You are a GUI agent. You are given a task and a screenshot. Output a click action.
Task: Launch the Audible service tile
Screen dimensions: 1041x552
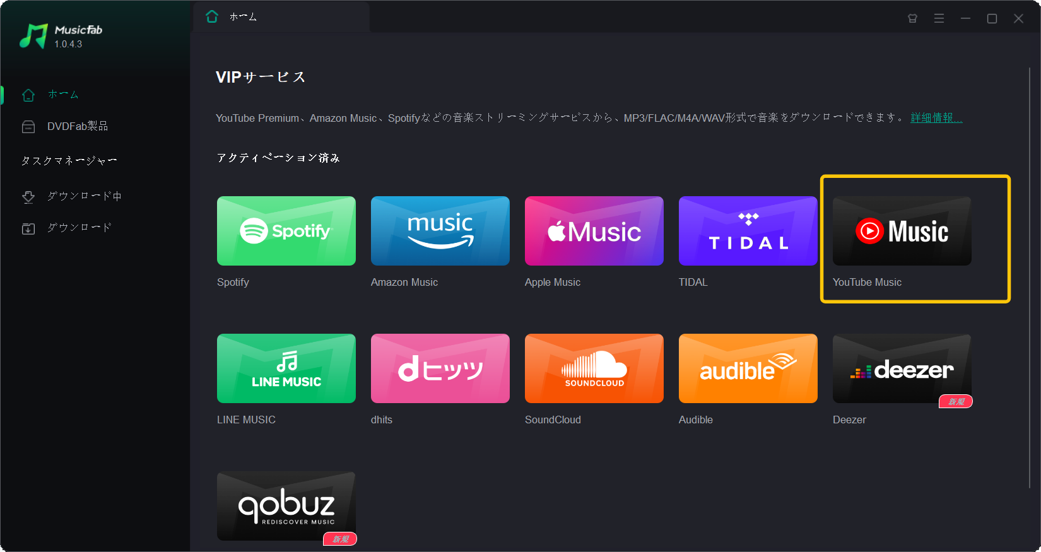[748, 368]
